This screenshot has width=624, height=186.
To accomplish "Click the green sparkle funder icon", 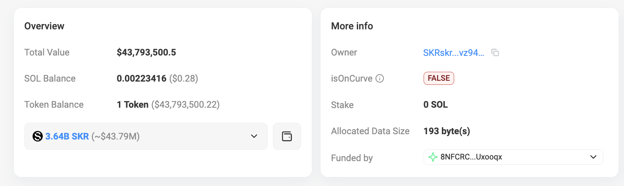I will click(x=433, y=157).
